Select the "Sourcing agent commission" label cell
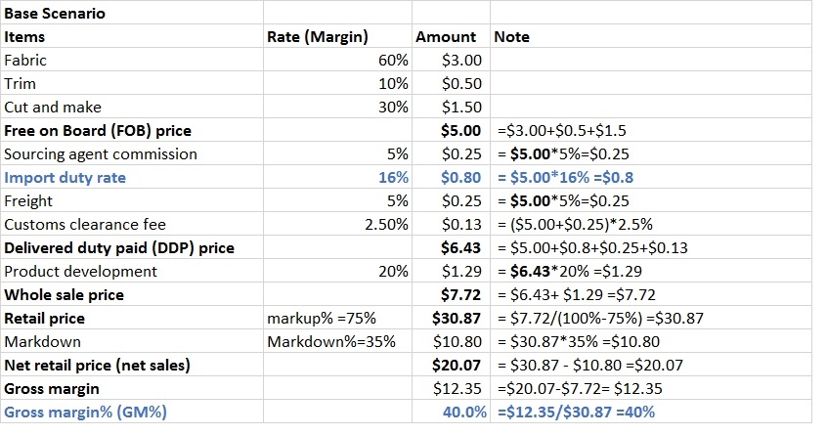The height and width of the screenshot is (435, 828). (x=101, y=154)
